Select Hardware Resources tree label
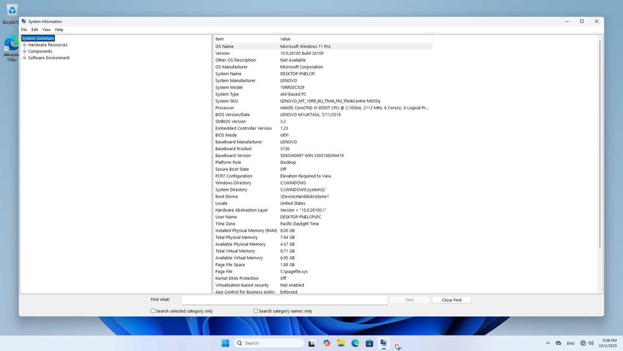Image resolution: width=623 pixels, height=351 pixels. 48,45
